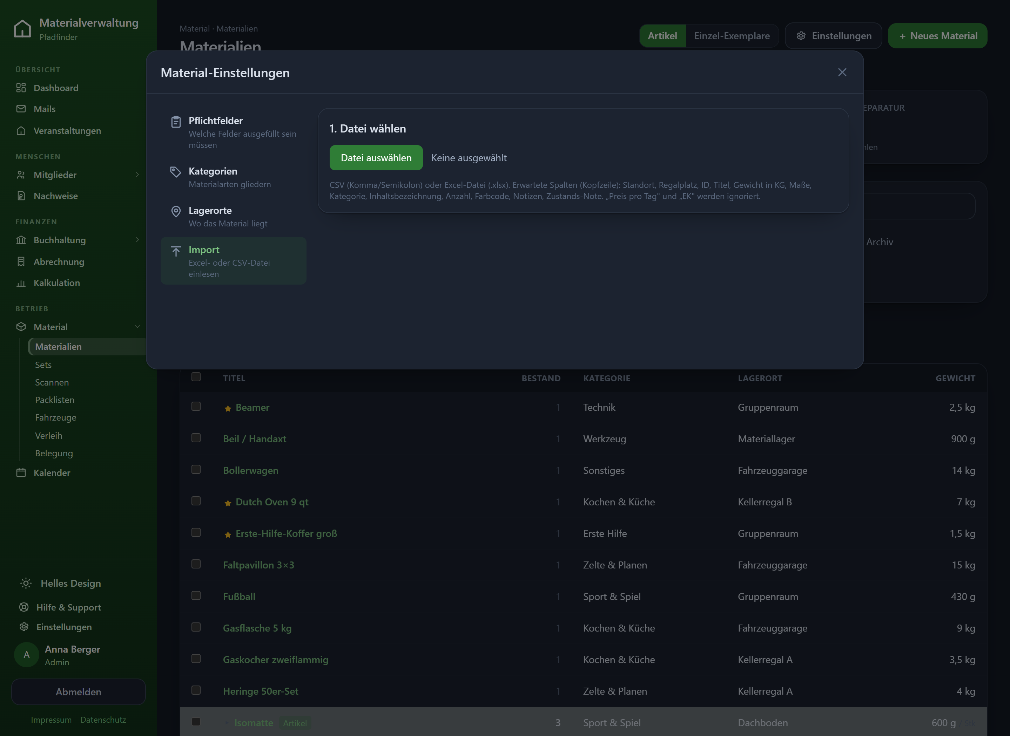Click the Mails envelope icon
This screenshot has width=1010, height=736.
pyautogui.click(x=21, y=109)
